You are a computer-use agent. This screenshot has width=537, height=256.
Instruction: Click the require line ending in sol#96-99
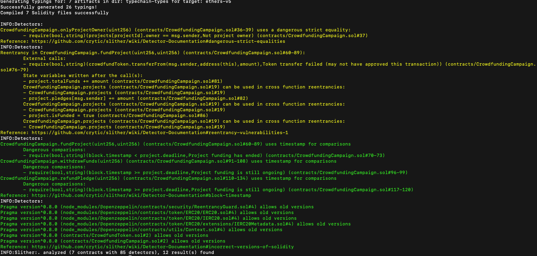(215, 172)
